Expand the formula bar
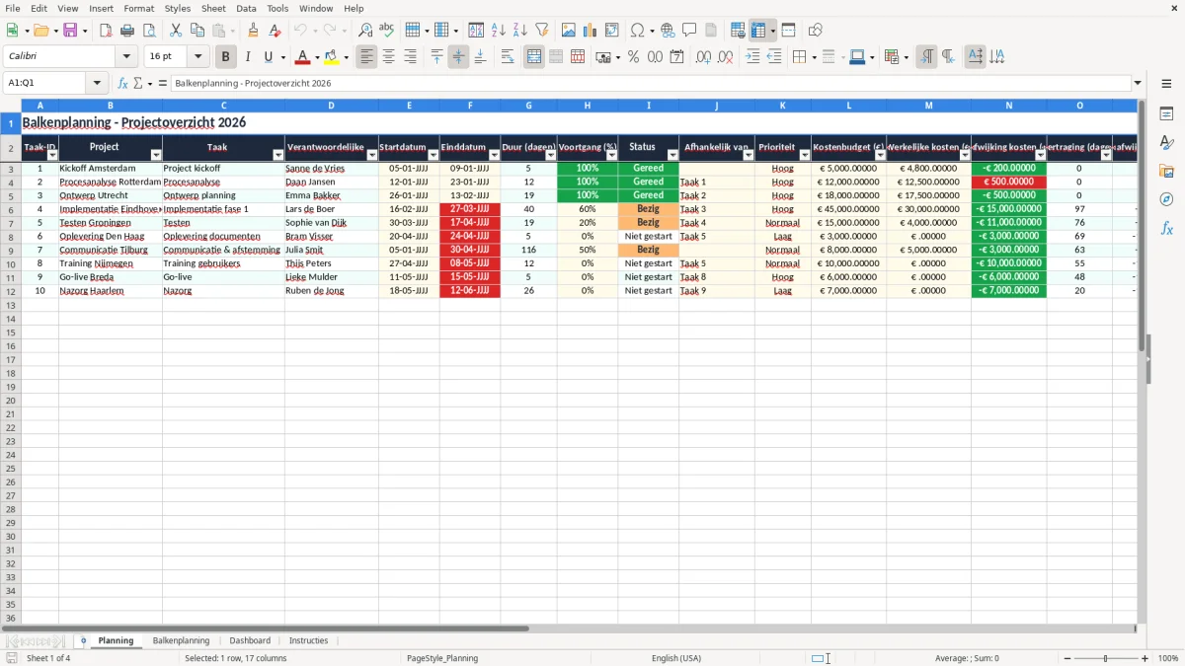This screenshot has height=666, width=1185. click(x=1138, y=83)
